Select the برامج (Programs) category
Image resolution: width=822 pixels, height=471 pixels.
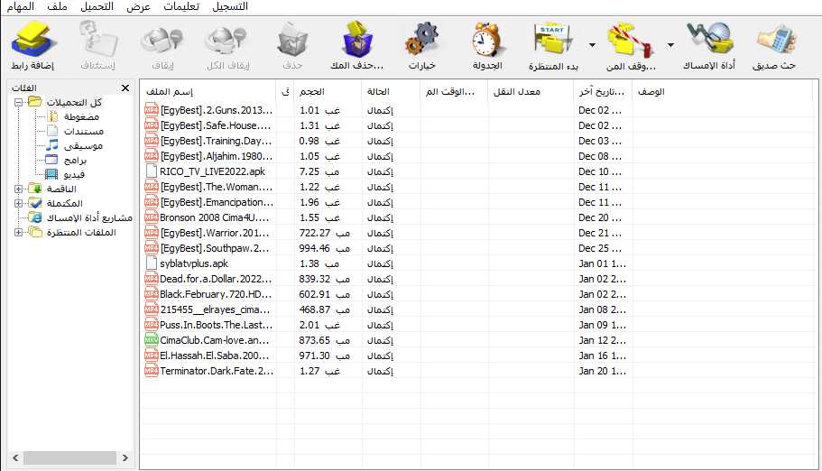pyautogui.click(x=75, y=160)
